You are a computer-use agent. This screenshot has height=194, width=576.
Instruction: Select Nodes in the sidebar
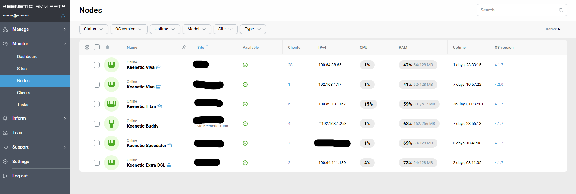tap(35, 81)
